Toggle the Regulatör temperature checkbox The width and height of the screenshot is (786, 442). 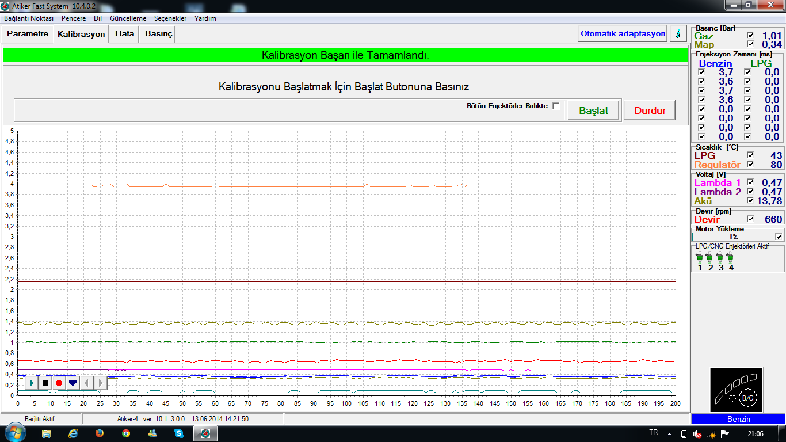pyautogui.click(x=750, y=165)
